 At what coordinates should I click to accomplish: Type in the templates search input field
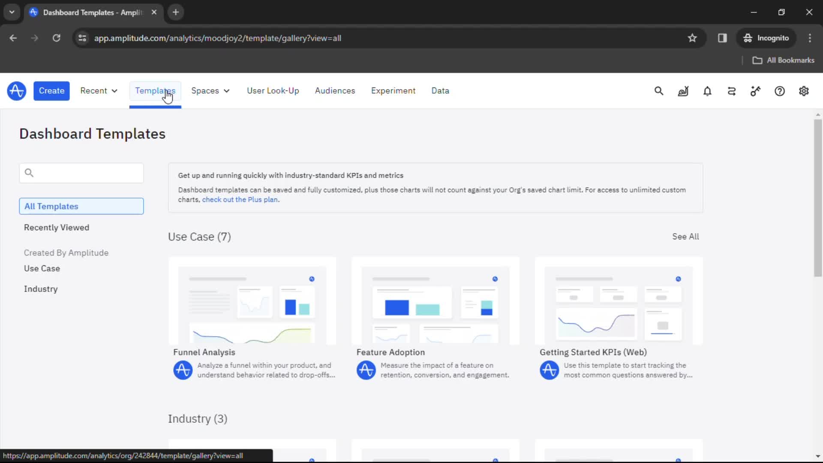pyautogui.click(x=81, y=172)
